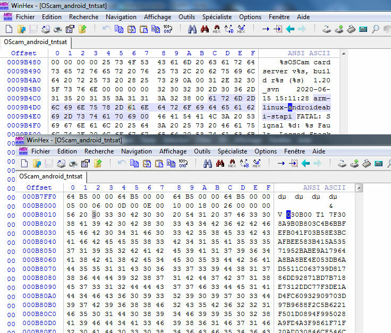Viewport: 391px width, 333px height.
Task: Click Open RAM chip icon in top window
Action: coord(351,29)
